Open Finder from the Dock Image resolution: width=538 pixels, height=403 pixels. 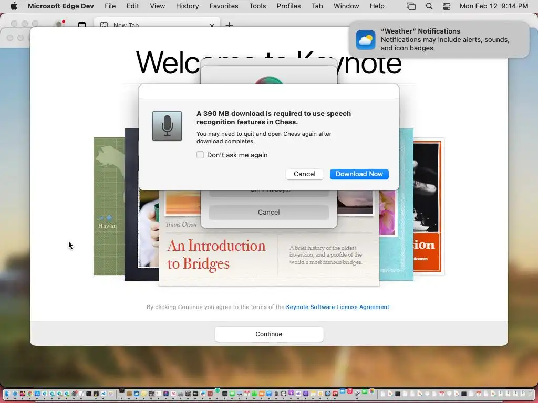pos(7,394)
